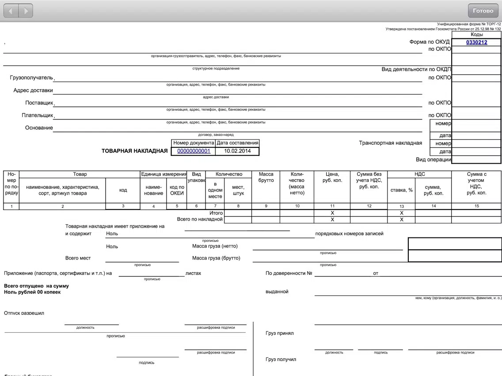
Task: Select the 10.02.2014 date cell
Action: pos(237,151)
